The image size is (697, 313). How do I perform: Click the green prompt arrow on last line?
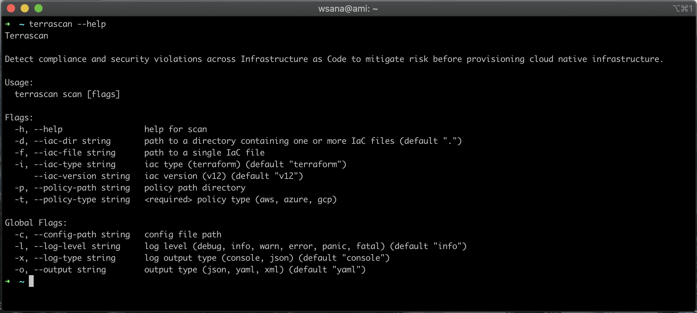(8, 281)
